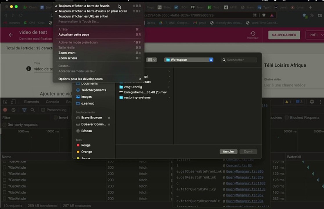
Task: Click the Rechercher field in file dialog
Action: (239, 60)
